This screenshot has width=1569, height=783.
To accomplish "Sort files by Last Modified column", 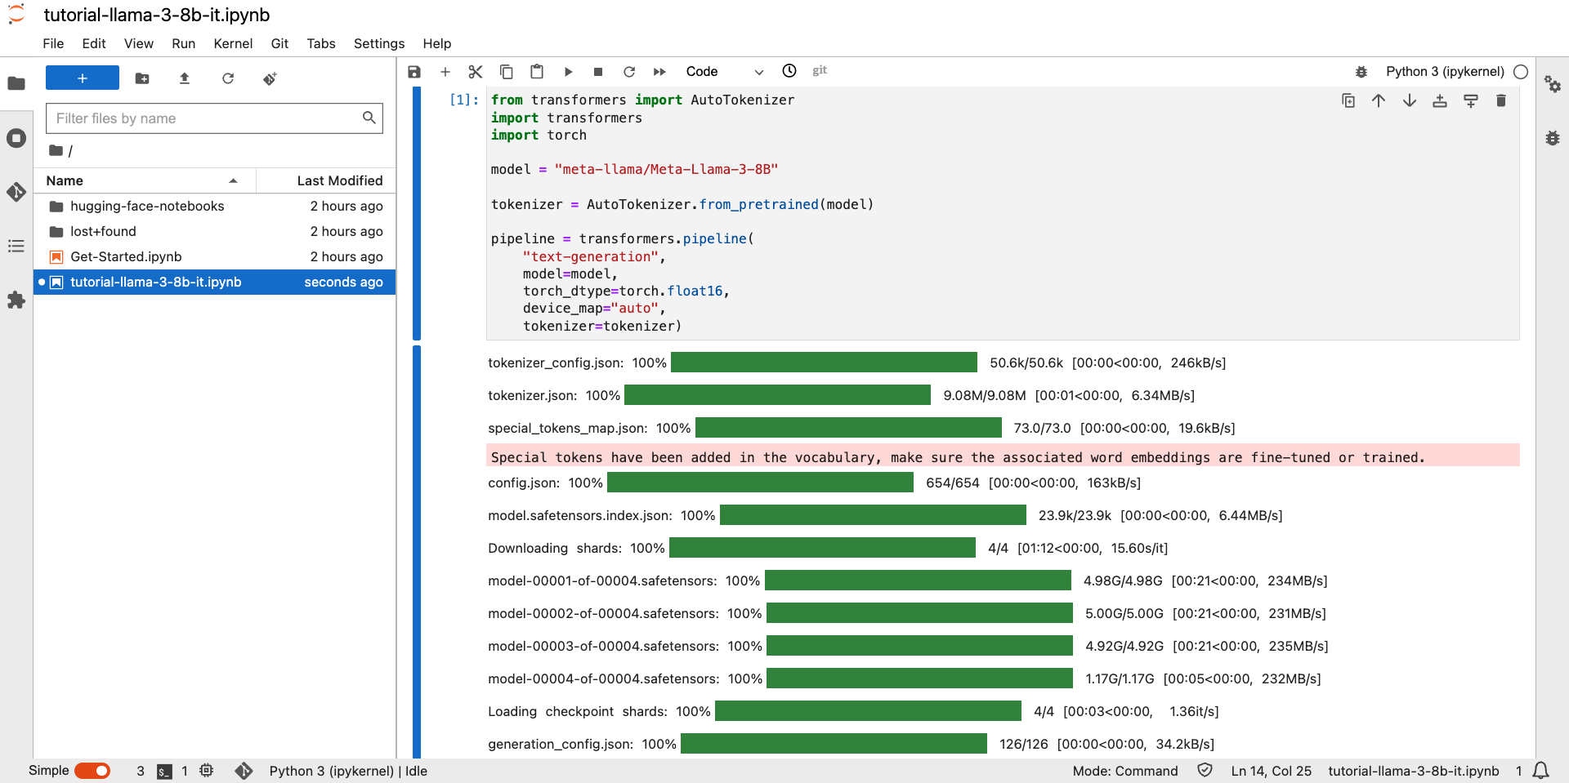I will tap(326, 180).
